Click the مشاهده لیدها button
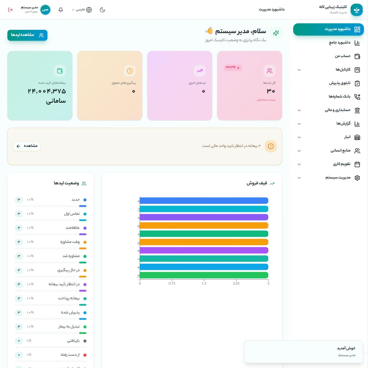Screen dimensions: 368x368 27,35
